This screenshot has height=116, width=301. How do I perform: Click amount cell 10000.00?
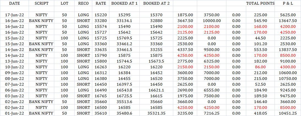[212, 21]
